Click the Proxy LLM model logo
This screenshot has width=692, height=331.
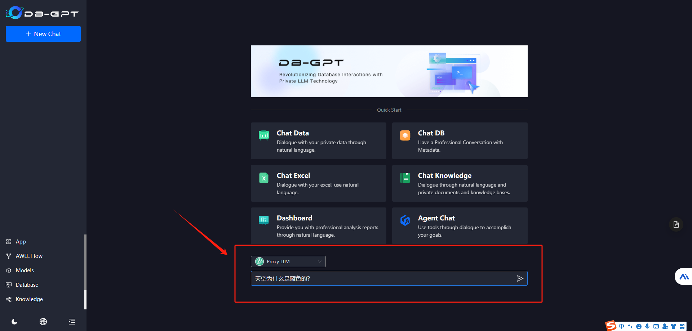click(259, 261)
